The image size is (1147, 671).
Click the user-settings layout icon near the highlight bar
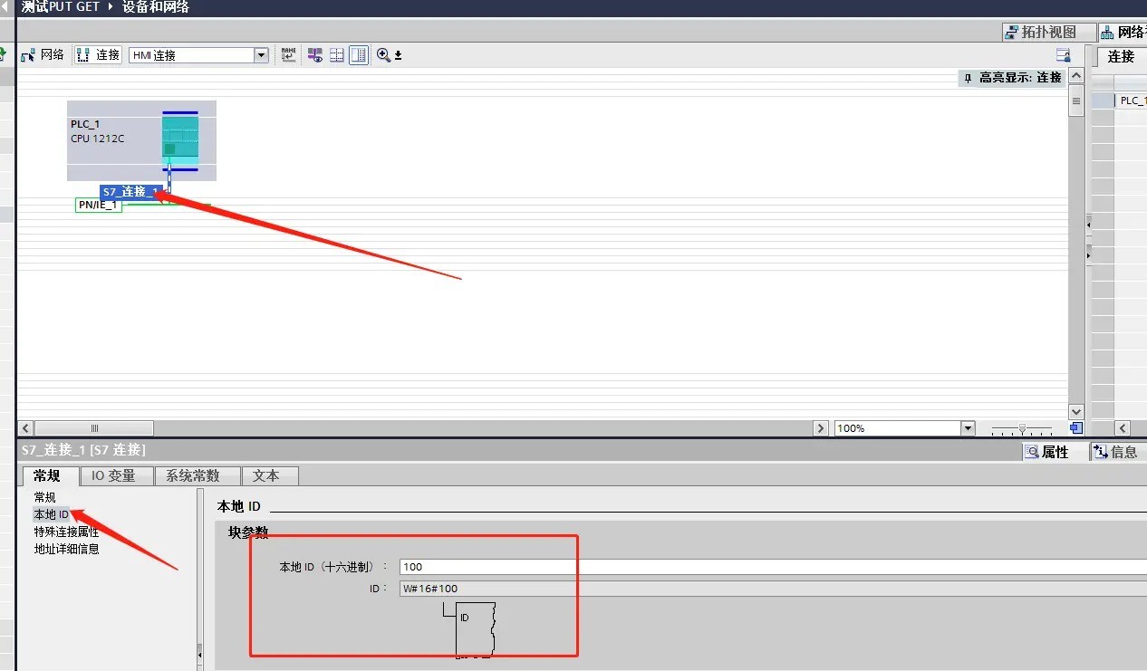1064,55
